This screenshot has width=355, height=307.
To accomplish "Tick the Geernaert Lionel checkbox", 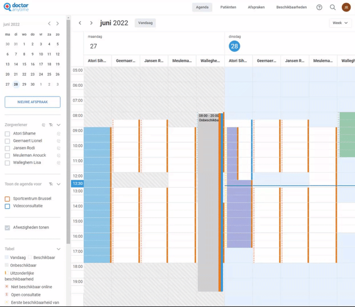I will pos(7,141).
